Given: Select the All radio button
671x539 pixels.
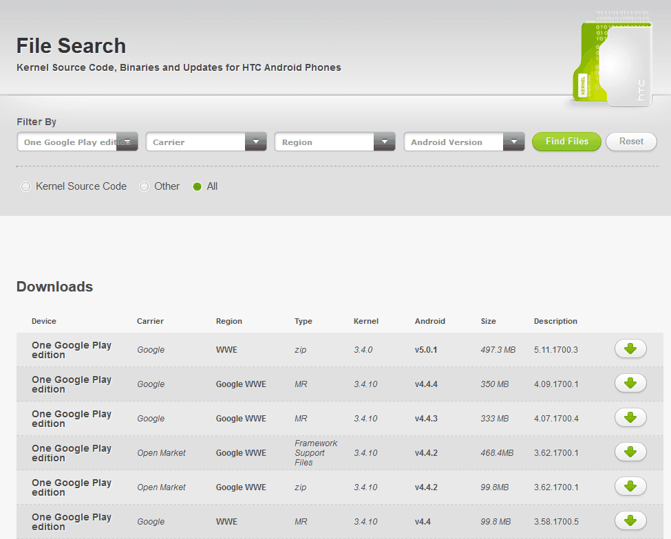Looking at the screenshot, I should (x=197, y=187).
